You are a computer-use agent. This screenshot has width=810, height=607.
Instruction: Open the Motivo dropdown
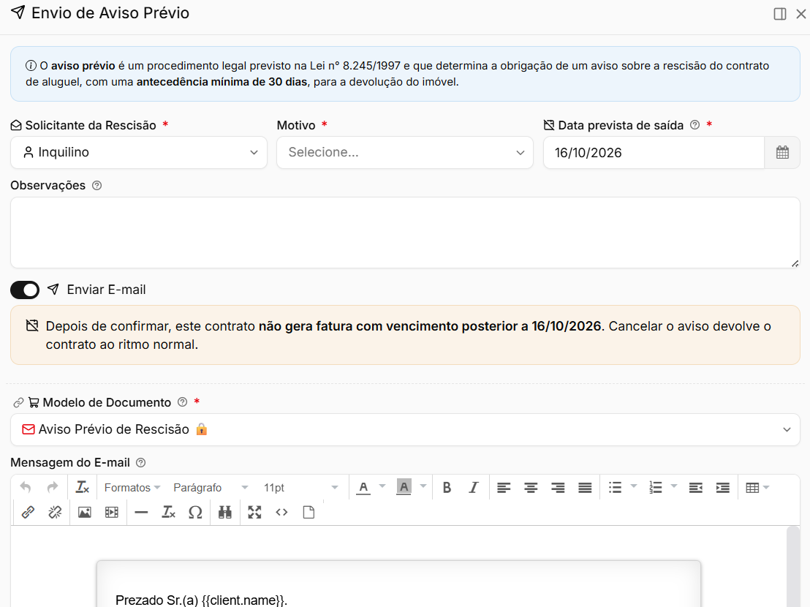[405, 152]
